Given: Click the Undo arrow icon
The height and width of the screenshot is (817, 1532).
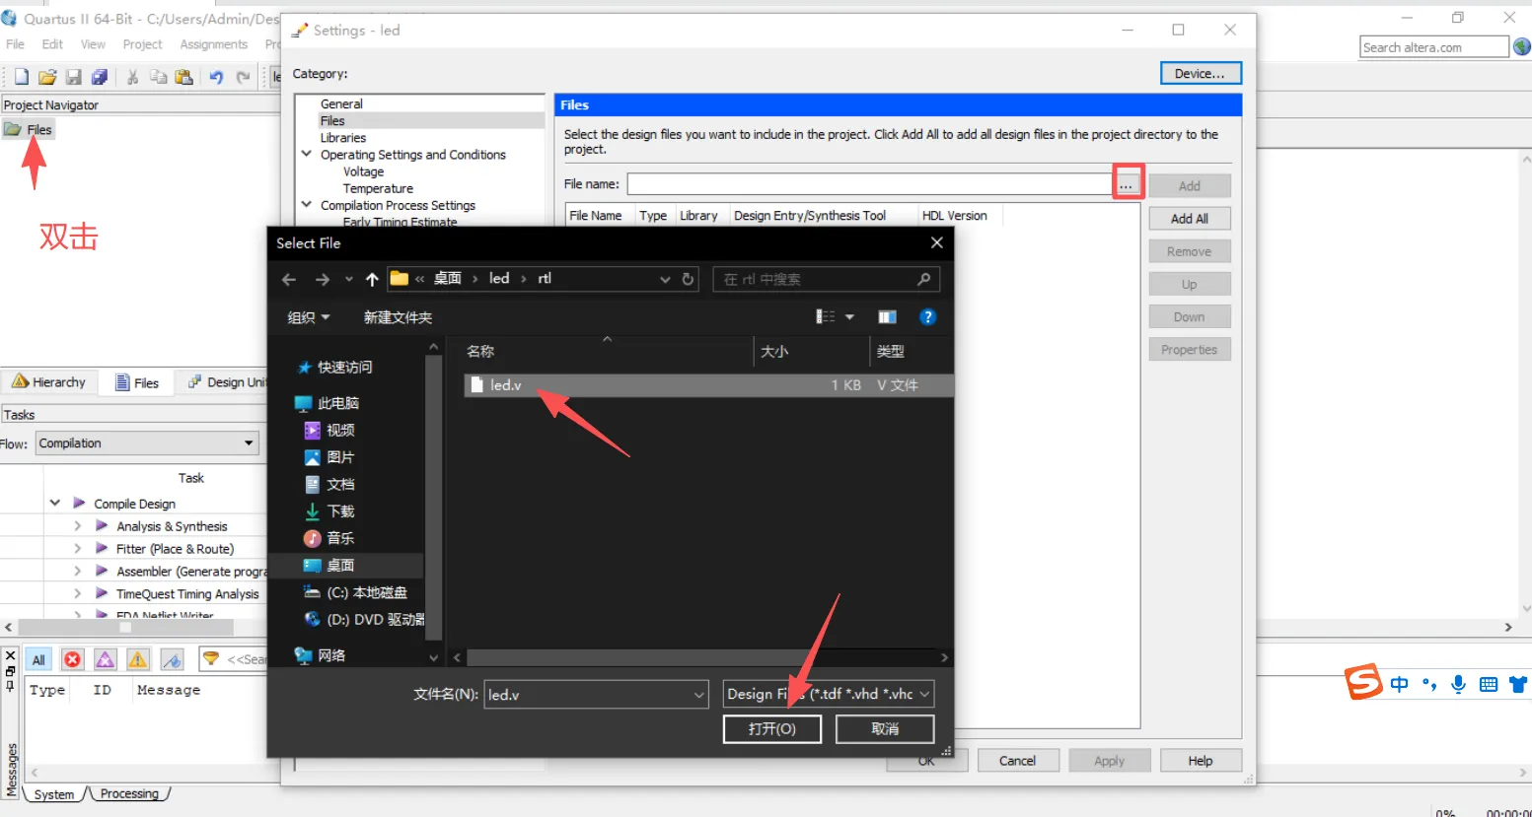Looking at the screenshot, I should (x=216, y=77).
